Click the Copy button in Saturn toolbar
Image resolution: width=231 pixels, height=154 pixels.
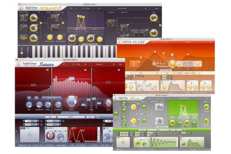(78, 64)
